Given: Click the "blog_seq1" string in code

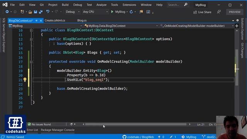Looking at the screenshot, I should (x=94, y=80).
